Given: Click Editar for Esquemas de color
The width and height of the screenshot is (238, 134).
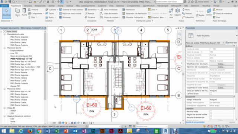Looking at the screenshot, I should point(222,88).
